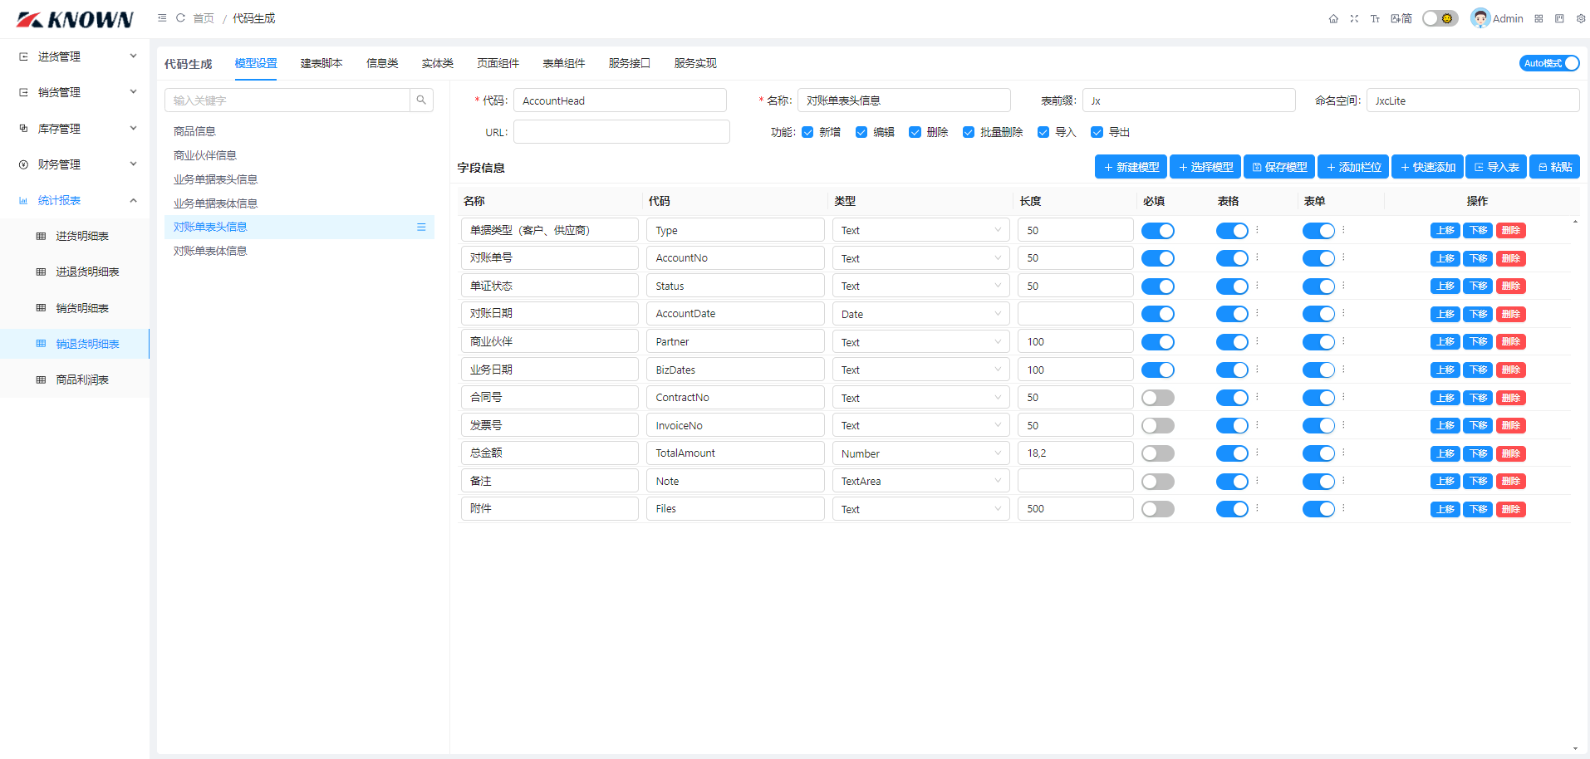The height and width of the screenshot is (759, 1590).
Task: Click the search magnifier icon
Action: pyautogui.click(x=421, y=100)
